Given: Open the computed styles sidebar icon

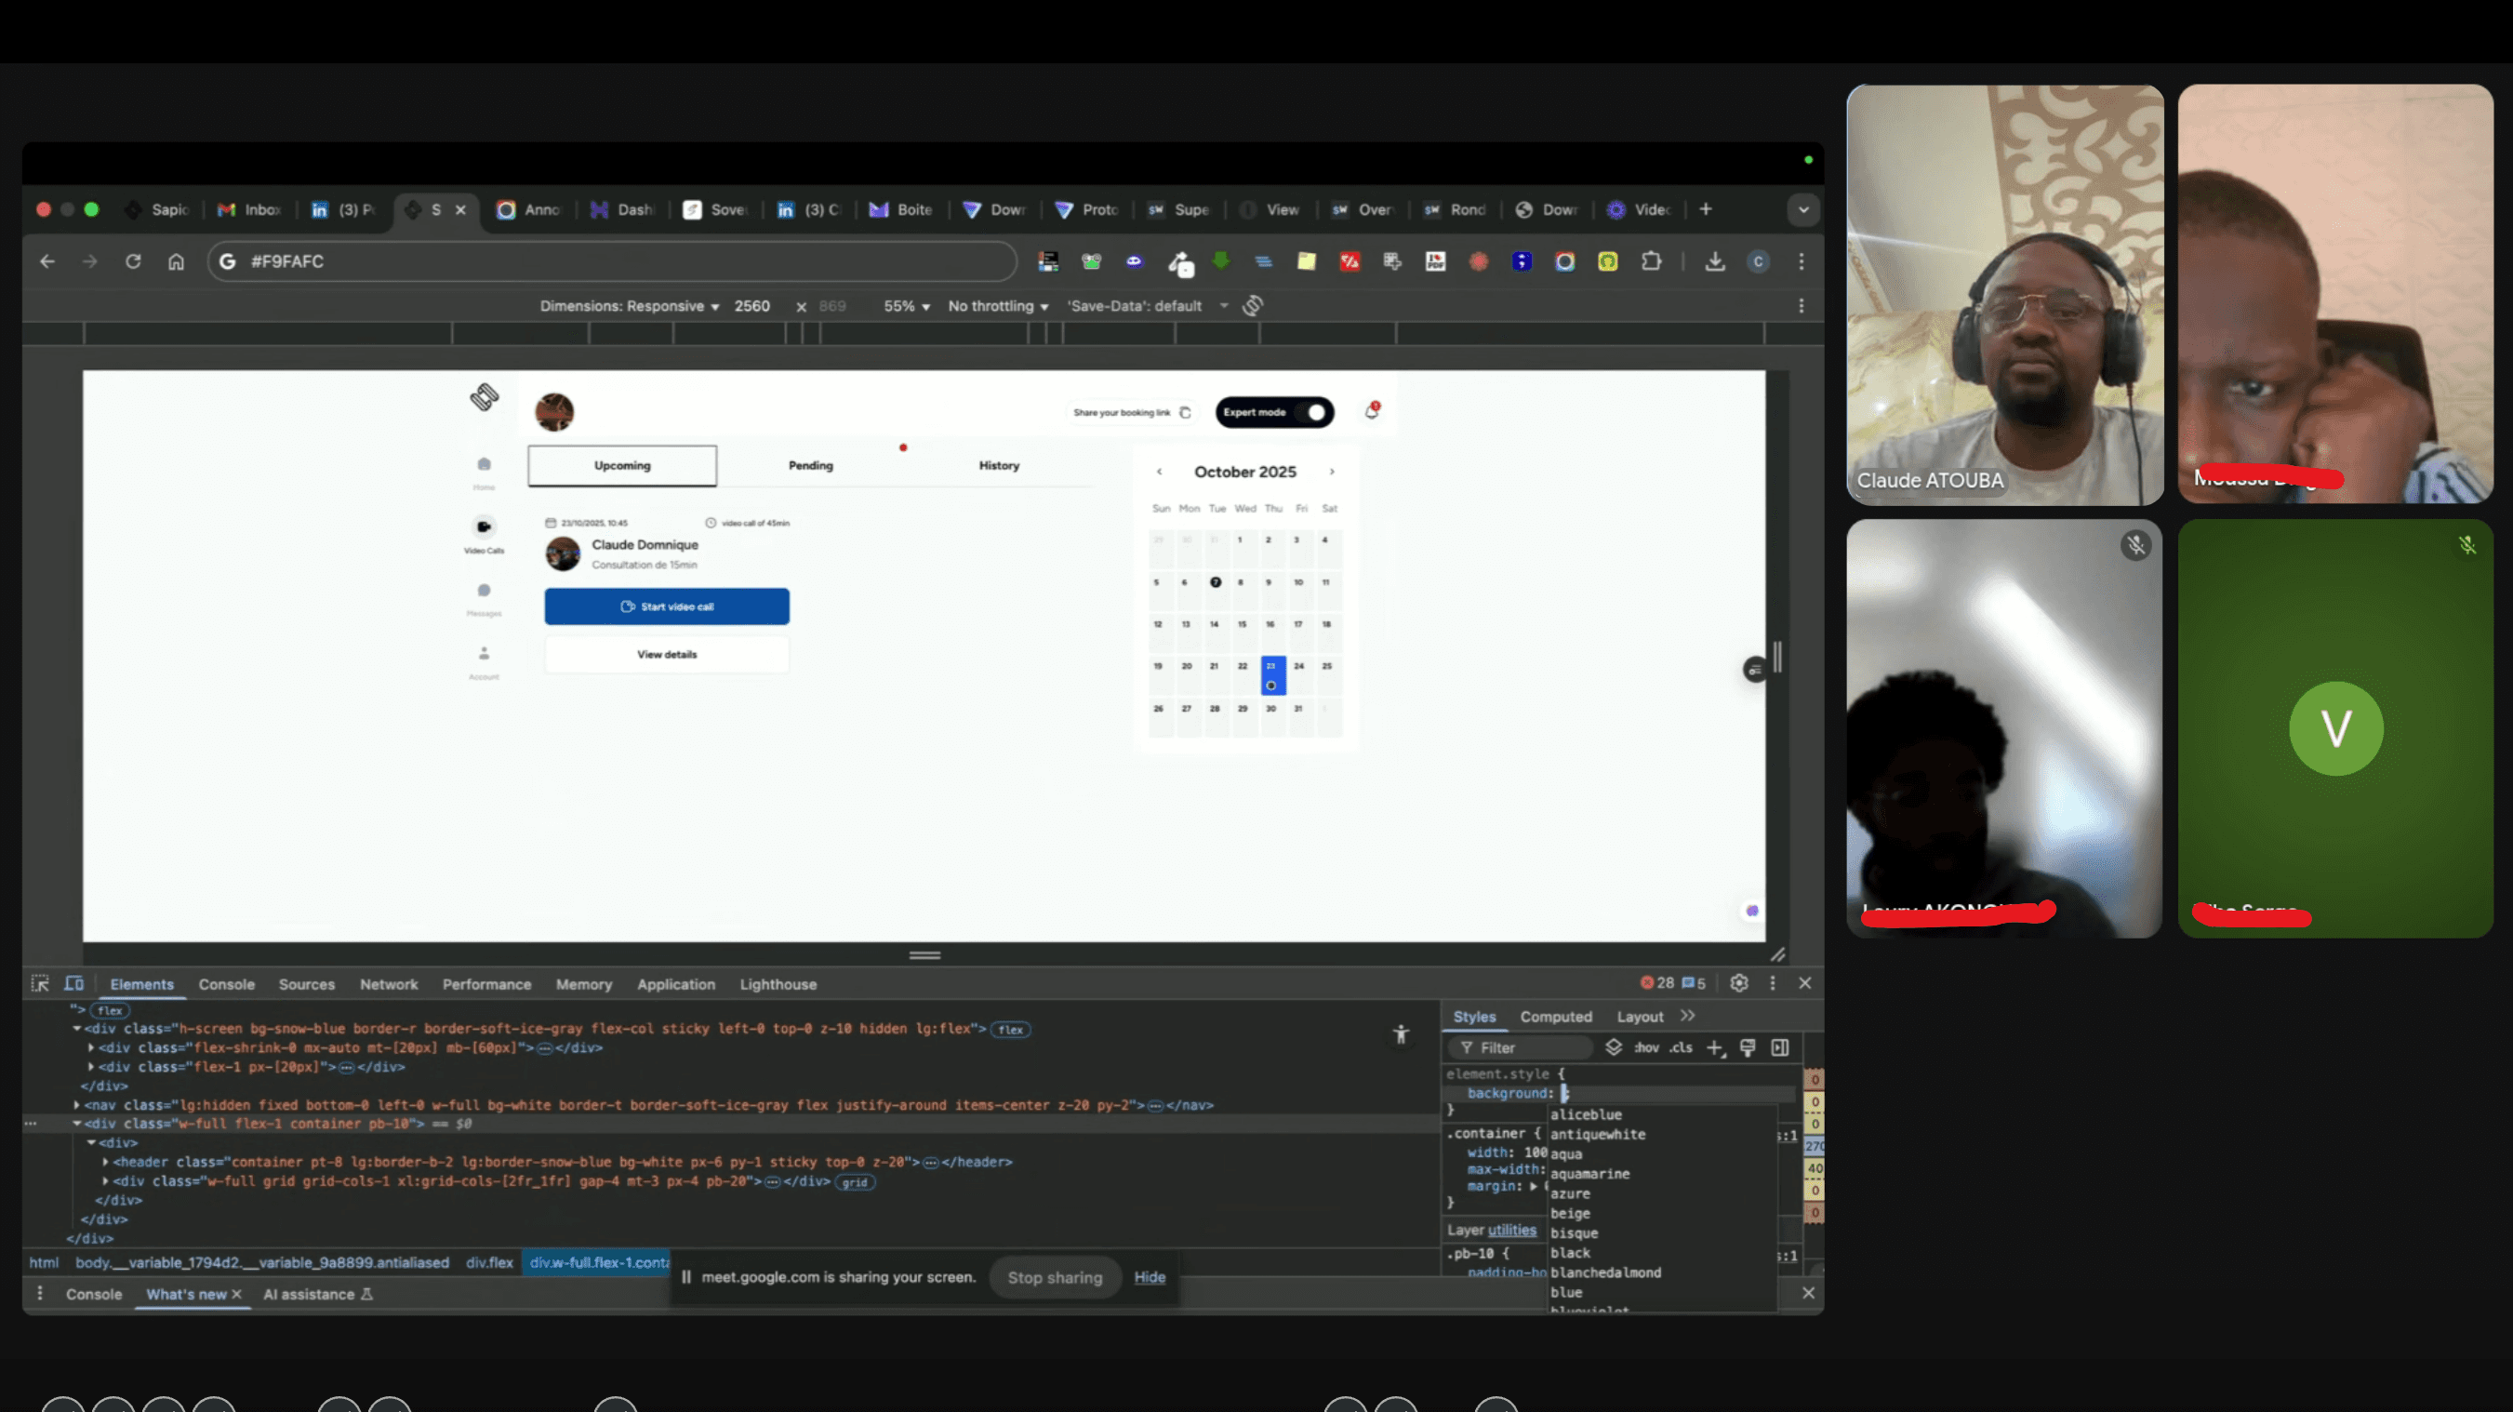Looking at the screenshot, I should [1780, 1048].
